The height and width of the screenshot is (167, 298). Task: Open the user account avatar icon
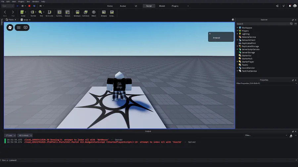[x=295, y=6]
